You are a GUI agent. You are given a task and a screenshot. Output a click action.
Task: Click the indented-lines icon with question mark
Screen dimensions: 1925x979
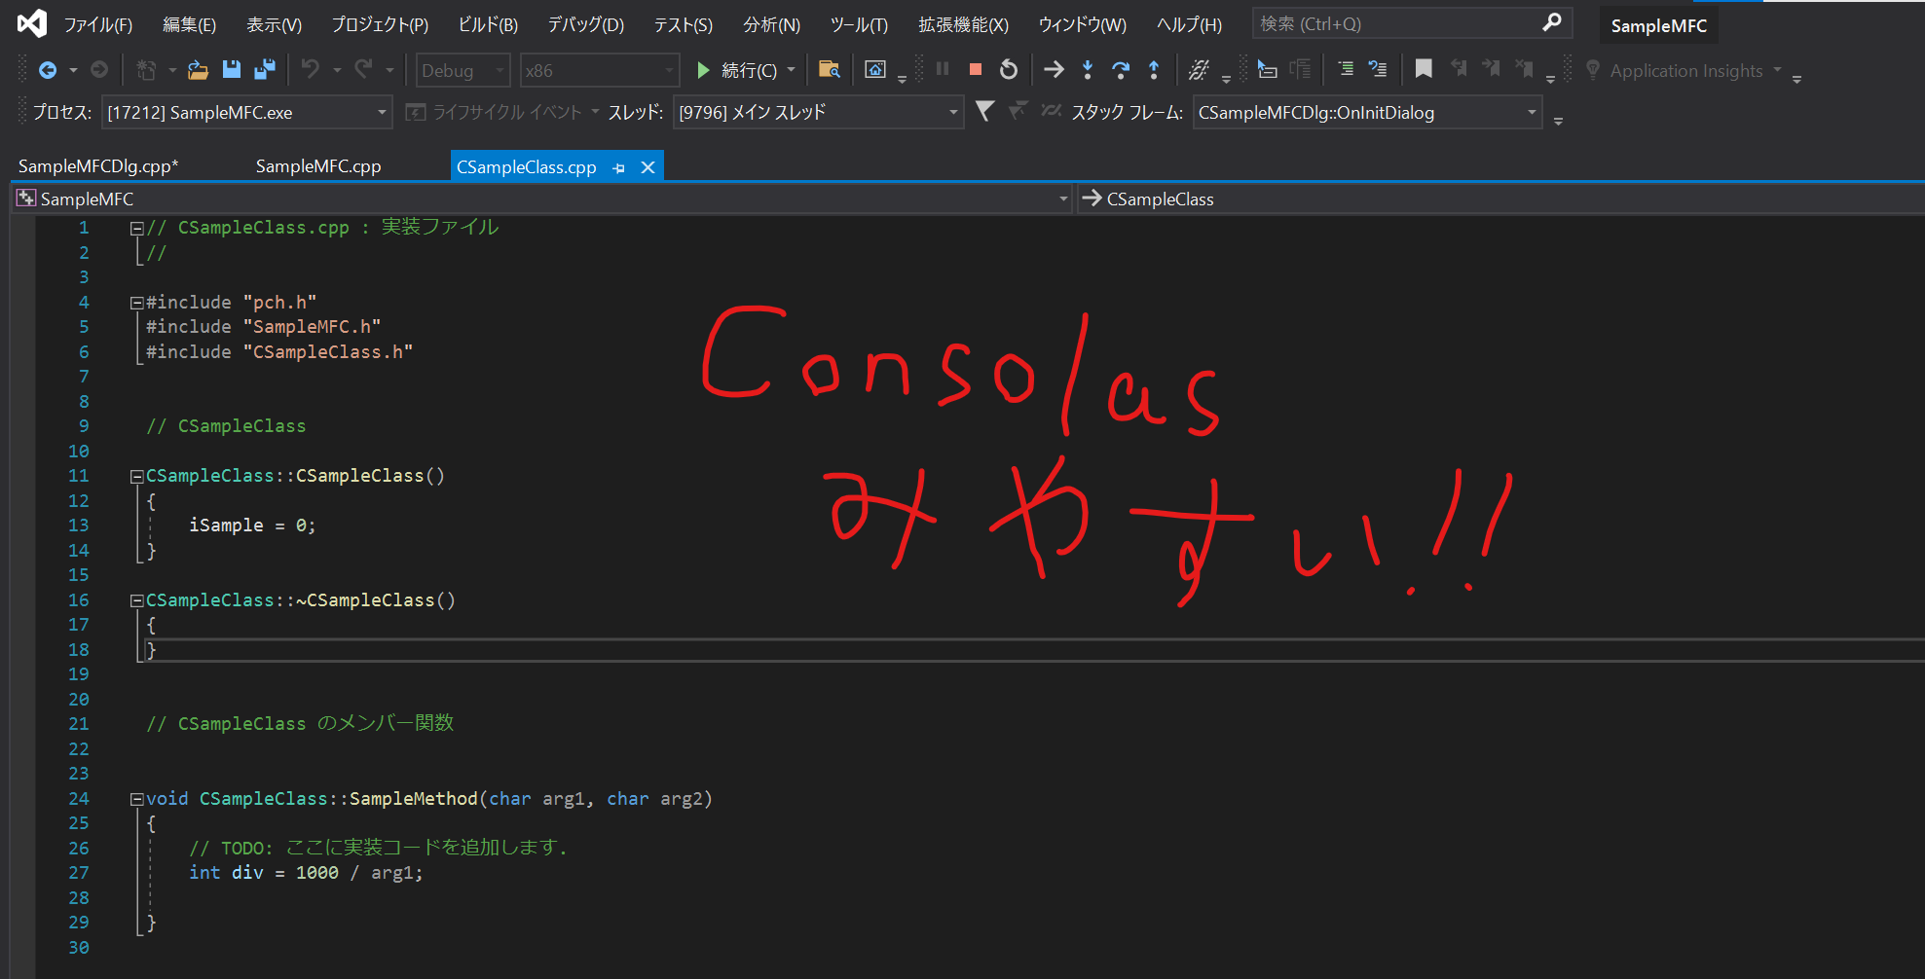(x=1378, y=69)
